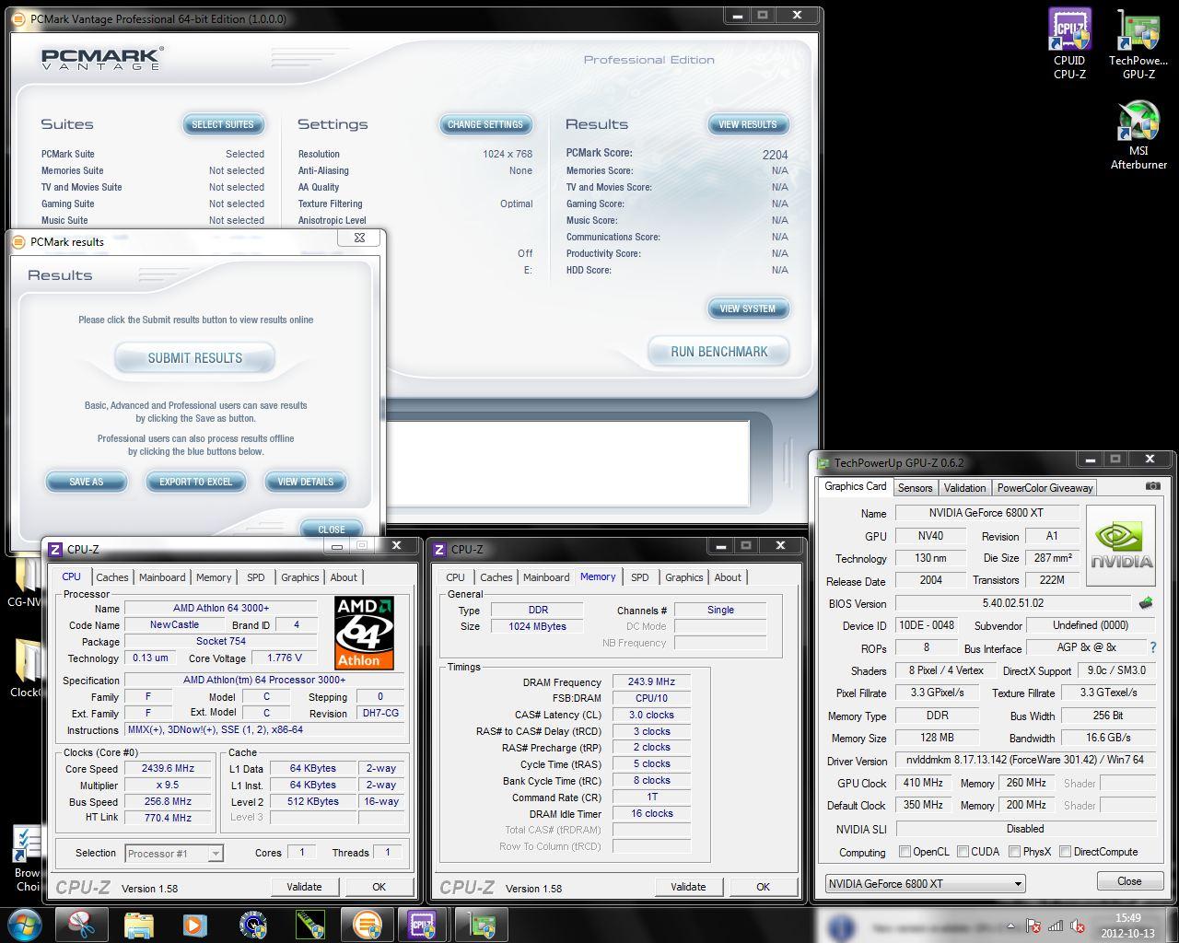
Task: Show hidden system tray icons arrow
Action: tap(1011, 926)
